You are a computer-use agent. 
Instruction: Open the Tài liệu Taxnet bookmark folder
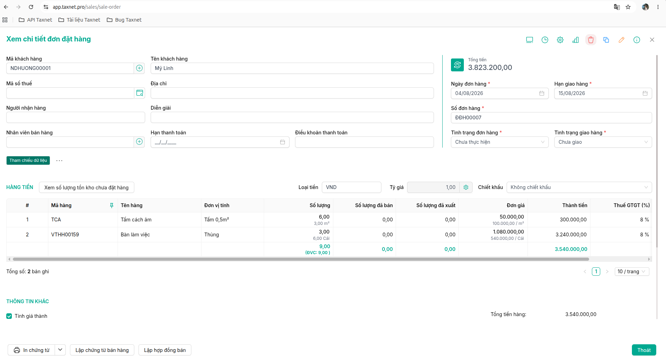point(79,20)
